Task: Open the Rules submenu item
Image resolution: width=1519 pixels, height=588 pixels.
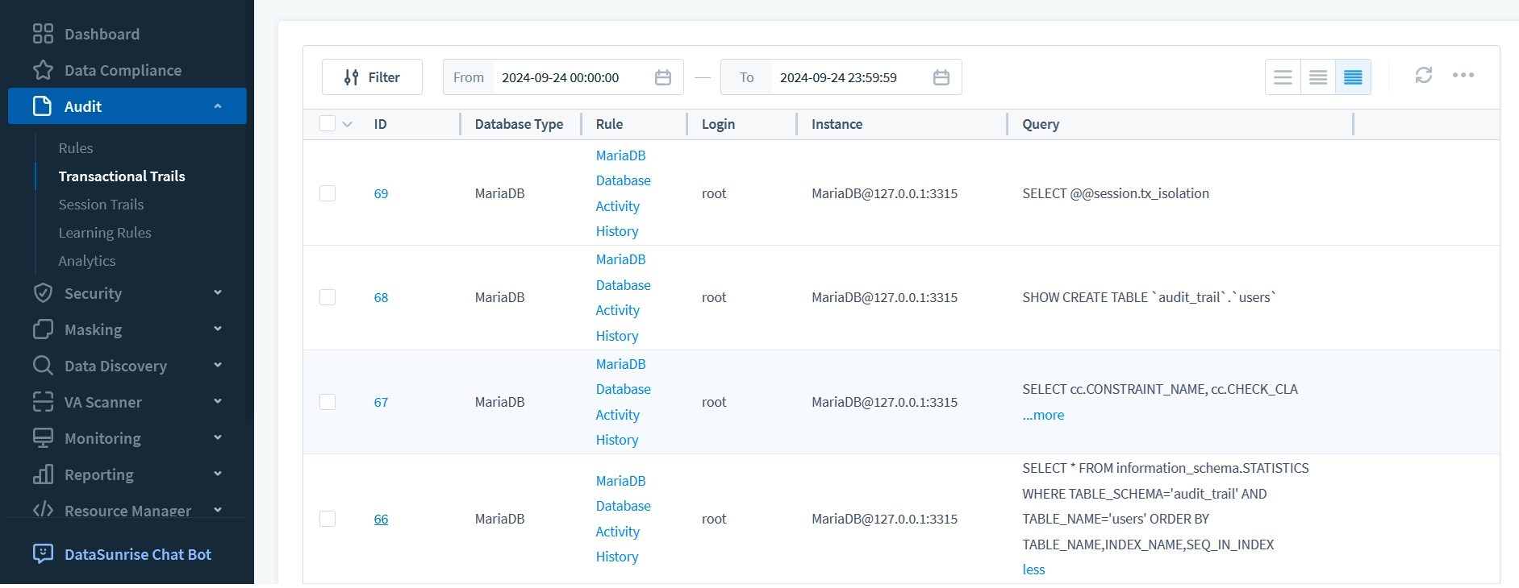Action: coord(76,148)
